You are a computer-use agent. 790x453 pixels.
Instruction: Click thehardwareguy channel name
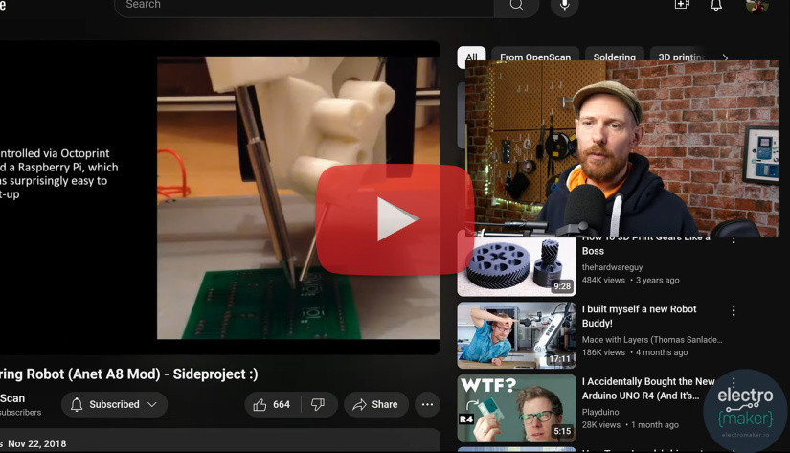click(612, 267)
